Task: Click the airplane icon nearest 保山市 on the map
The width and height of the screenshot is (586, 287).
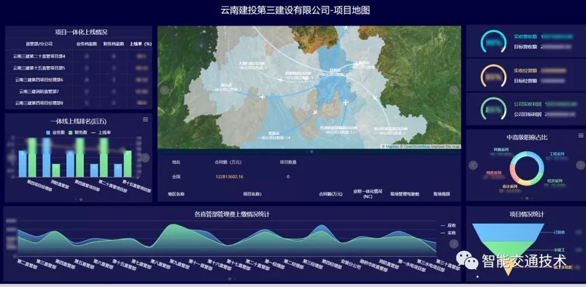Action: [x=262, y=97]
